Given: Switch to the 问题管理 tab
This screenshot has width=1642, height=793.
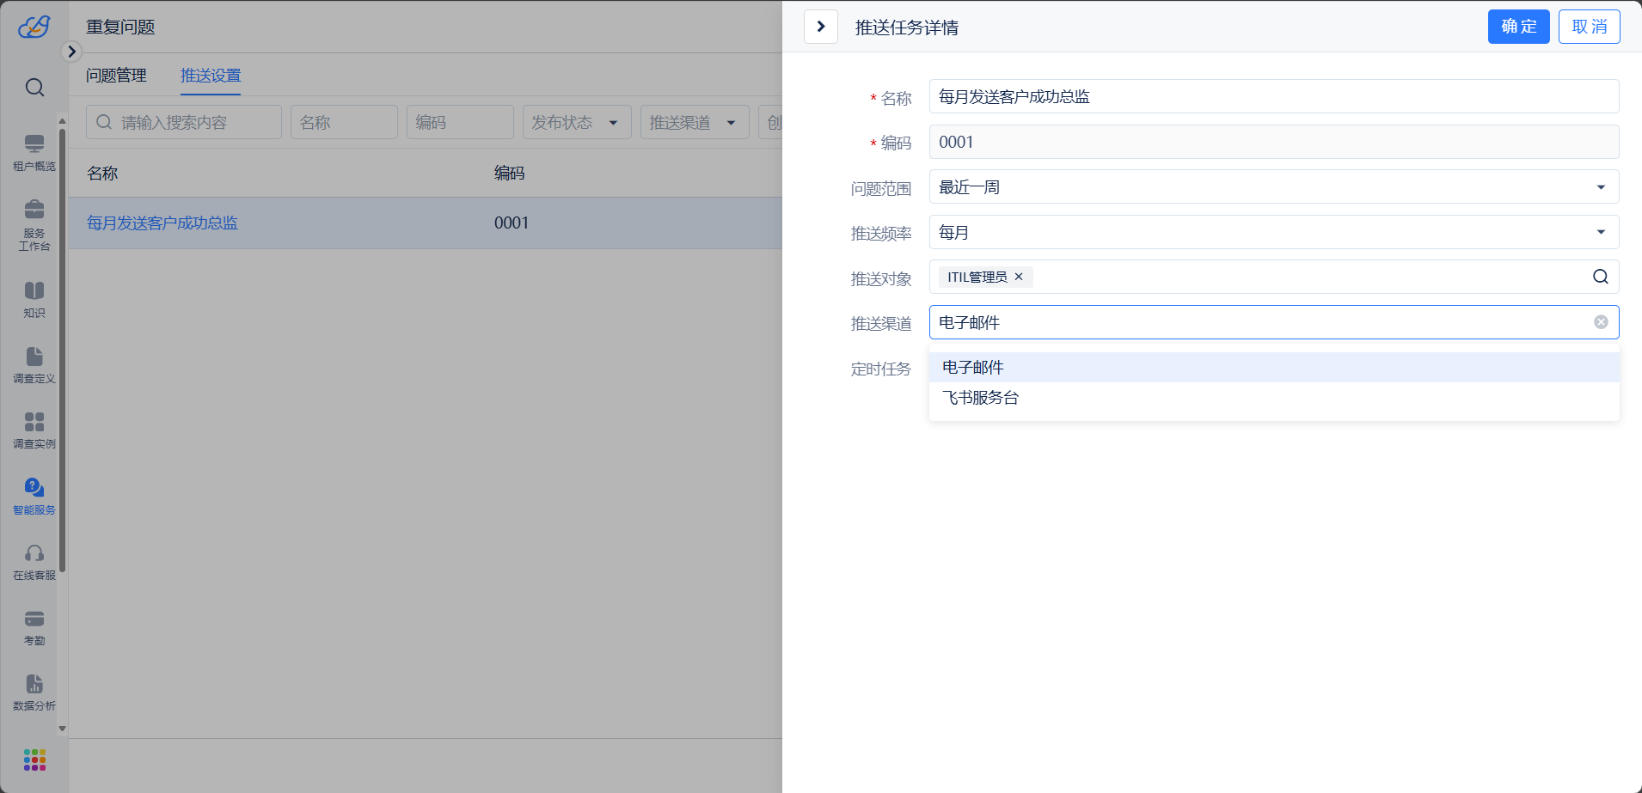Looking at the screenshot, I should coord(116,76).
